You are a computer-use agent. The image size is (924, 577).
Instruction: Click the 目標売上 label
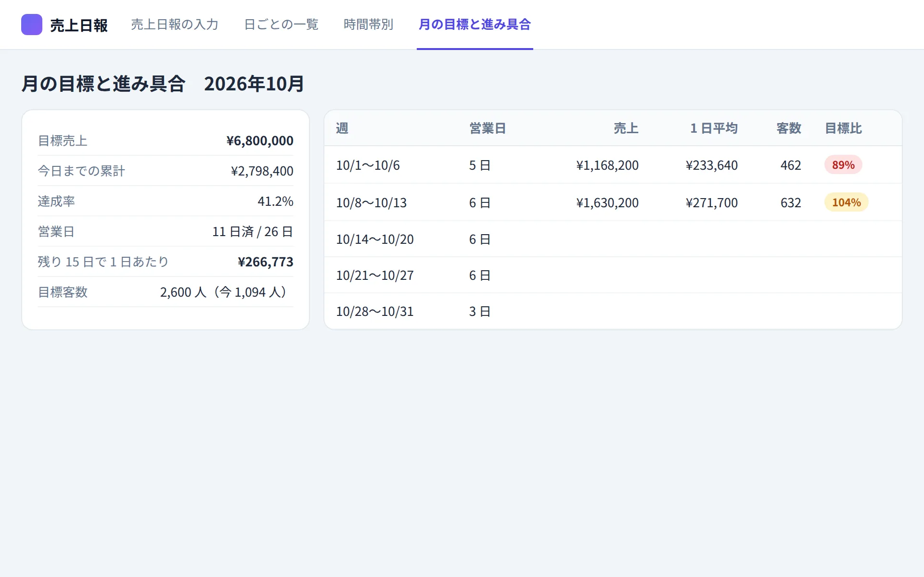tap(63, 141)
